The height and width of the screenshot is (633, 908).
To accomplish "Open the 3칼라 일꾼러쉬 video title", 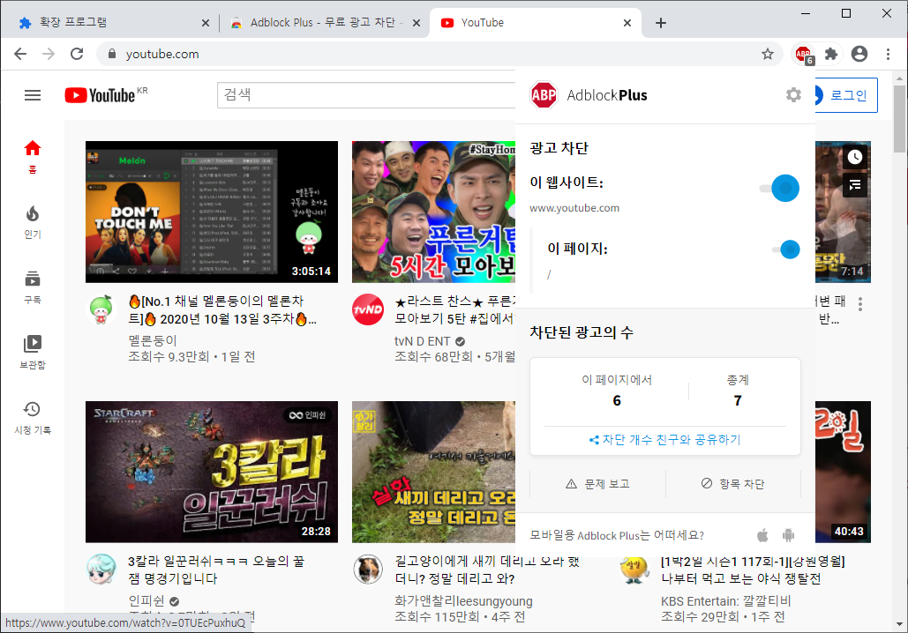I will coord(216,570).
